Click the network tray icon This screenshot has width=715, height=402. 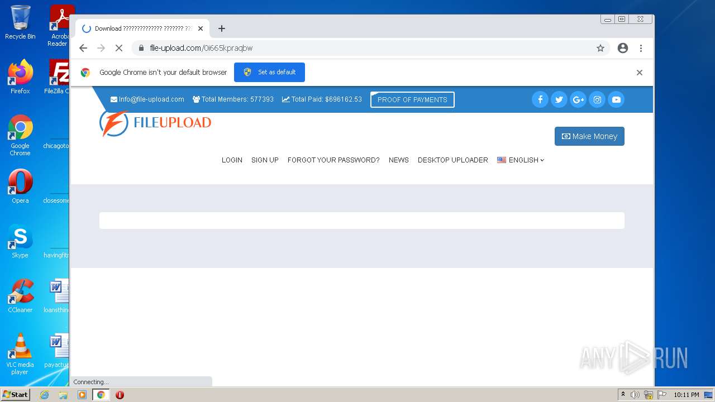coord(649,395)
